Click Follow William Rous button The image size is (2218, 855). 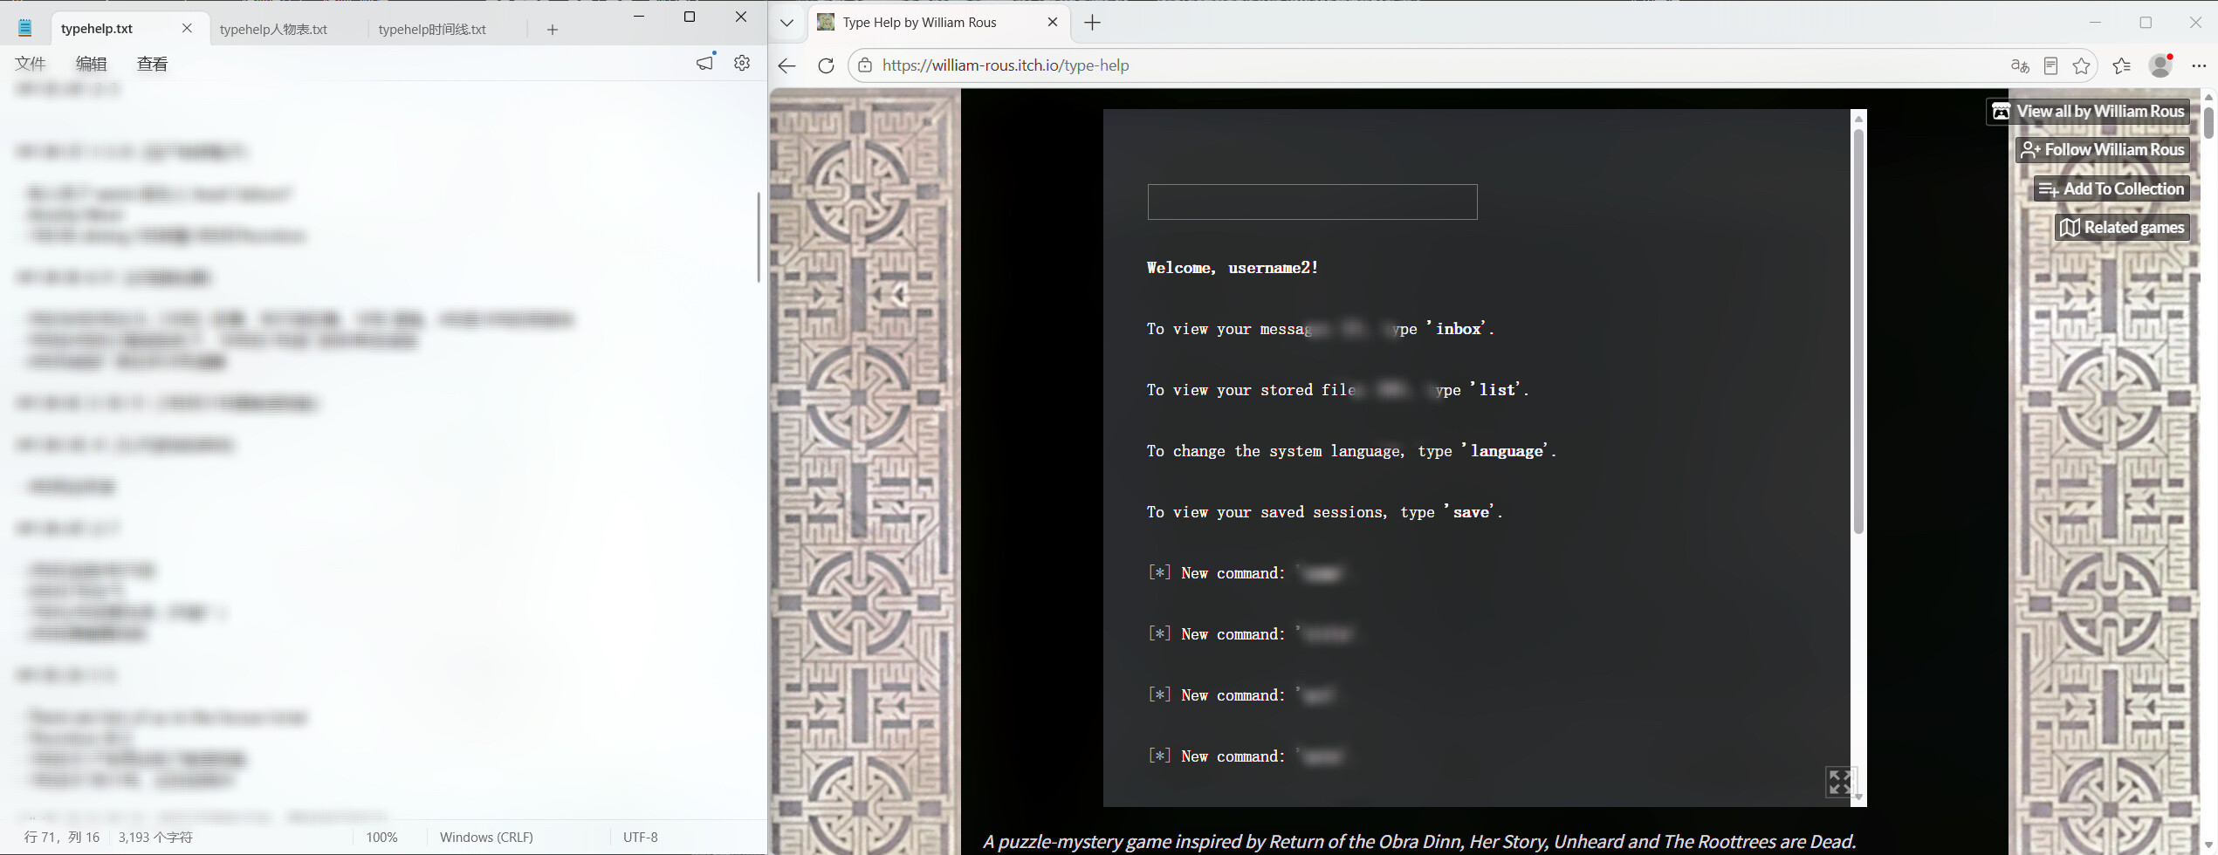coord(2102,149)
